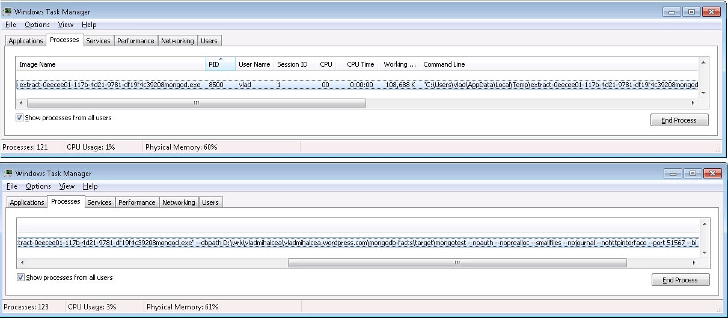Close the bottom Task Manager window
Viewport: 728px width, 319px height.
click(x=712, y=173)
